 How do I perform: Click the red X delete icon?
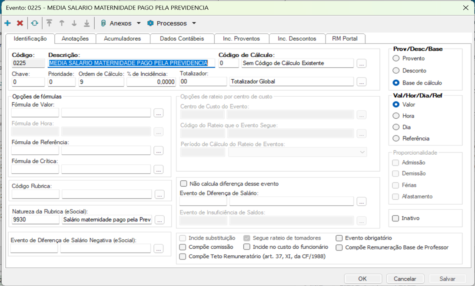click(x=20, y=23)
